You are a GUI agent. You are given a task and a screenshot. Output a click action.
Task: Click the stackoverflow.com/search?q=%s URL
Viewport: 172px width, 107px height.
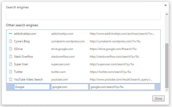114,57
